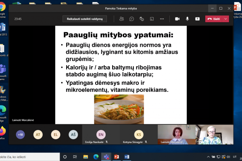This screenshot has width=242, height=161.
Task: Click Reikalauti suteikti valdymą button
Action: 85,19
